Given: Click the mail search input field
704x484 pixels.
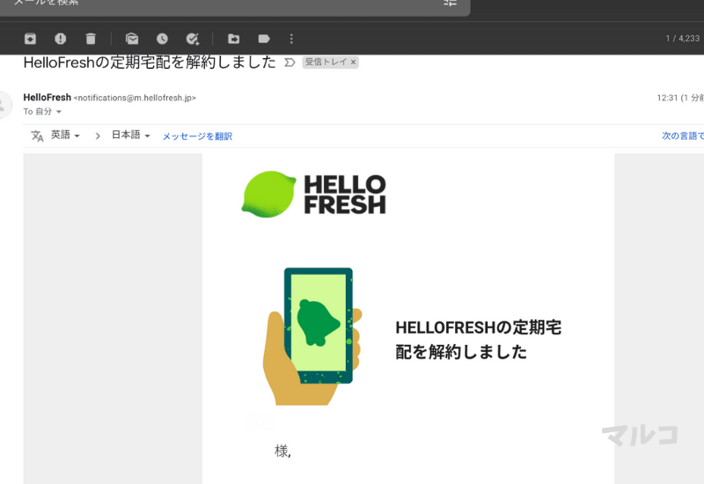Looking at the screenshot, I should click(x=220, y=4).
